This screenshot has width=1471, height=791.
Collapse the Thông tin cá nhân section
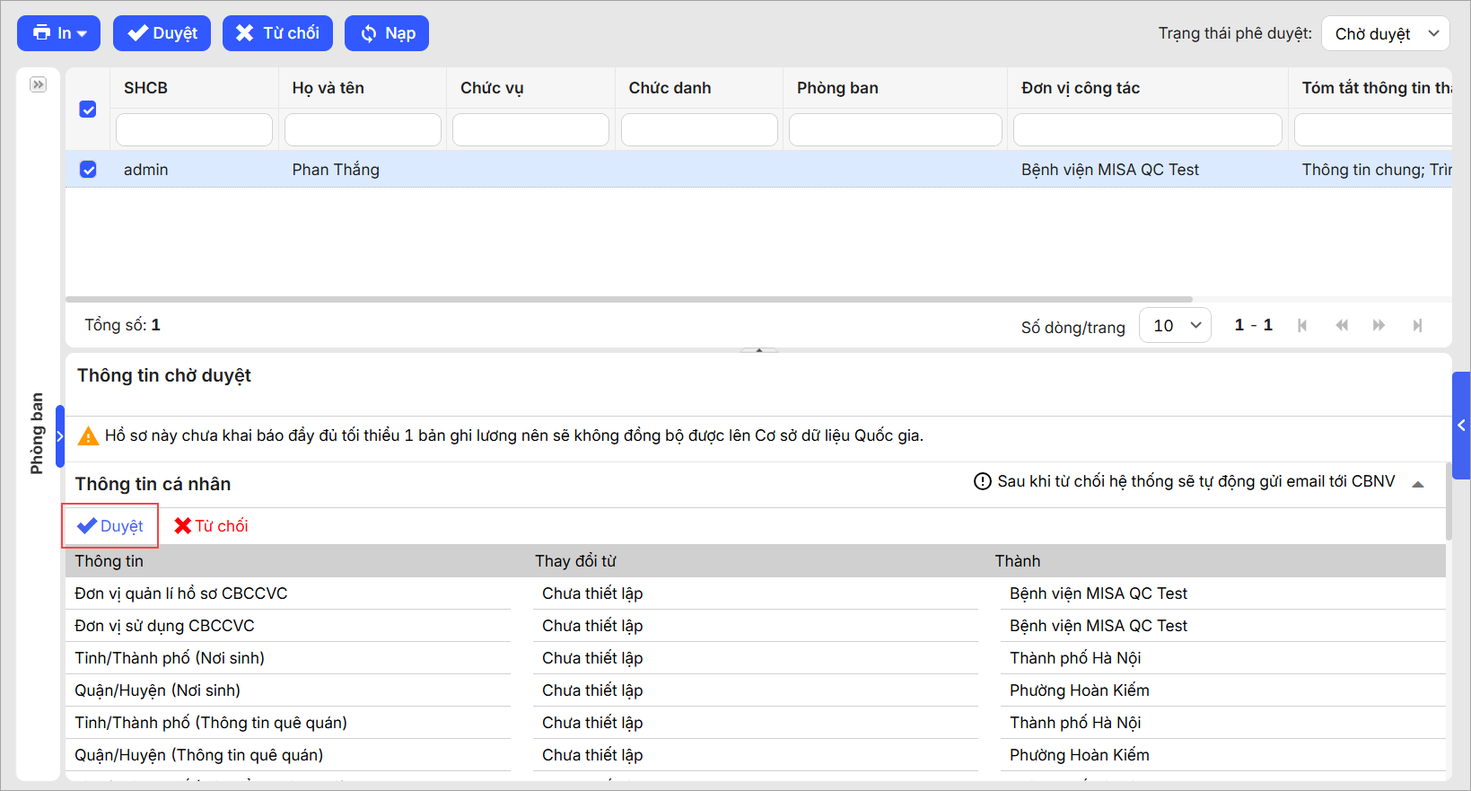click(1418, 484)
